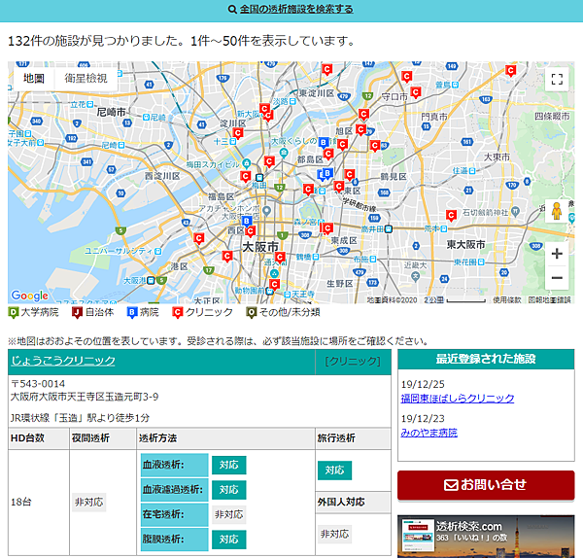The image size is (583, 558).
Task: Open the 透析検索.com Facebook banner
Action: pos(486,537)
